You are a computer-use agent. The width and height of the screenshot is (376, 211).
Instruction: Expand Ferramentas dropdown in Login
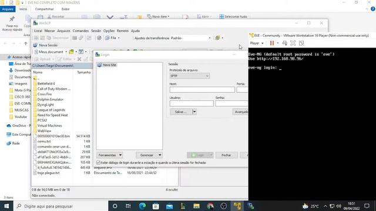(x=120, y=155)
